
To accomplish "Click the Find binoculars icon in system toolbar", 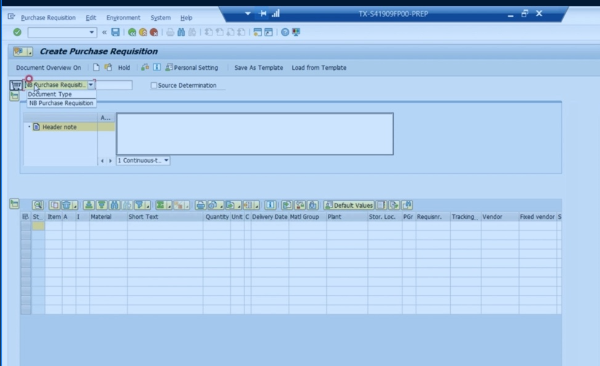I will pos(181,32).
